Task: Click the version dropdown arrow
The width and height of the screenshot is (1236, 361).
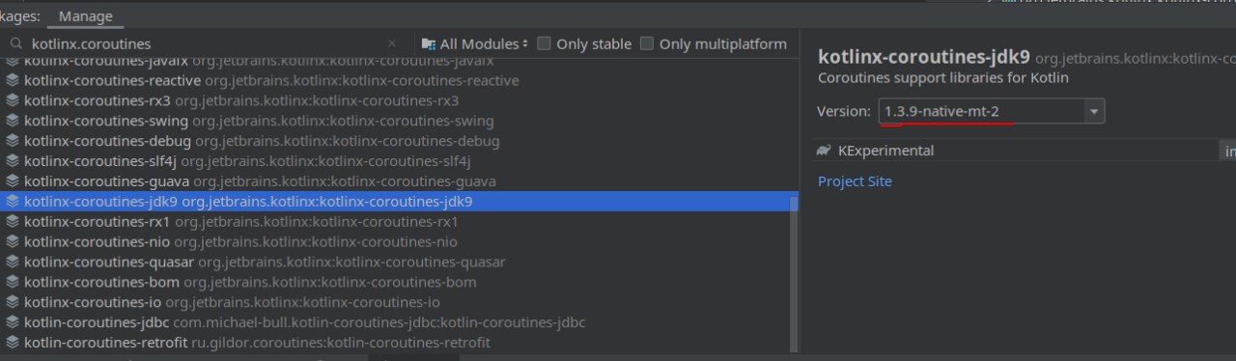Action: pyautogui.click(x=1094, y=112)
